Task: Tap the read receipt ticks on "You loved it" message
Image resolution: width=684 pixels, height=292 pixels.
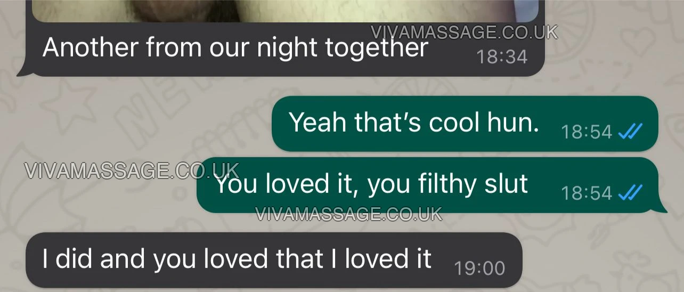Action: (x=630, y=192)
